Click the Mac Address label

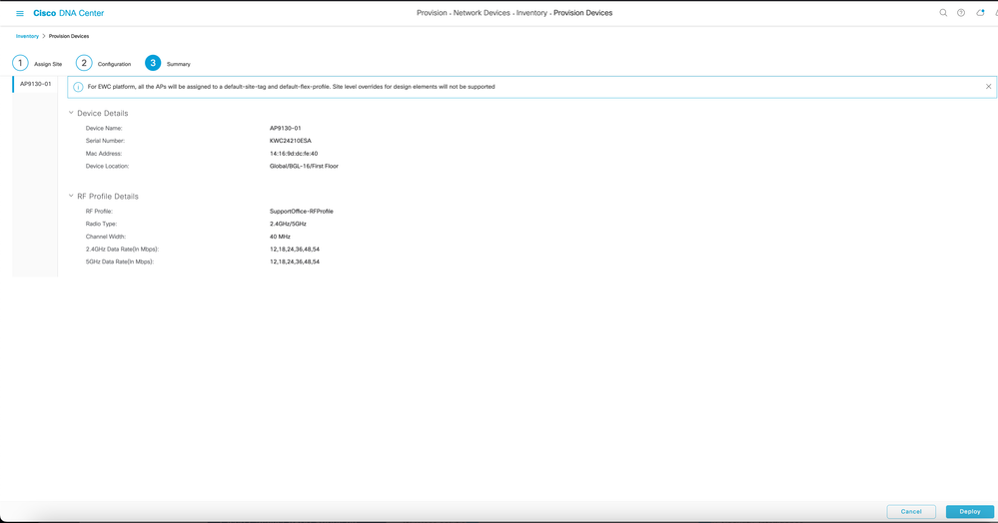click(103, 154)
